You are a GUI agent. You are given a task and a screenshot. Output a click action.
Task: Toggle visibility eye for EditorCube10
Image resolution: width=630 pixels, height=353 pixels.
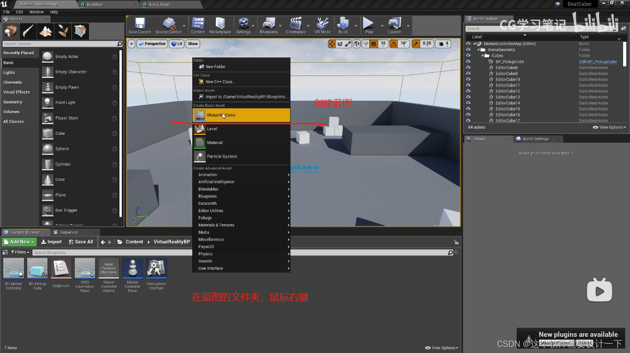coord(469,80)
